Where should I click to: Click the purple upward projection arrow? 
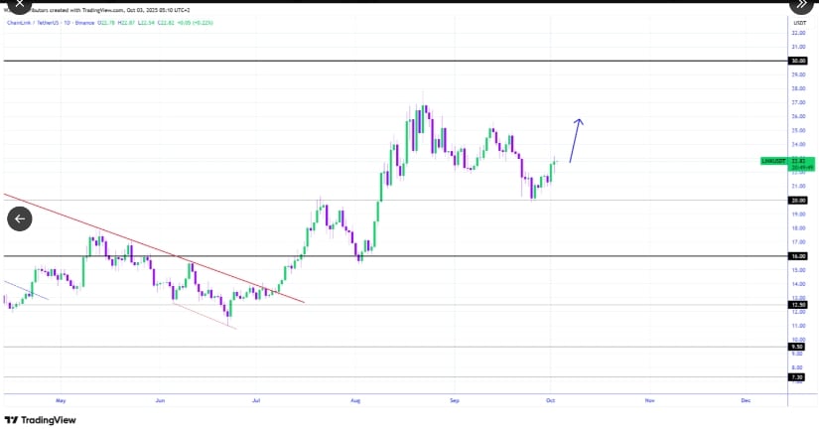pos(576,140)
